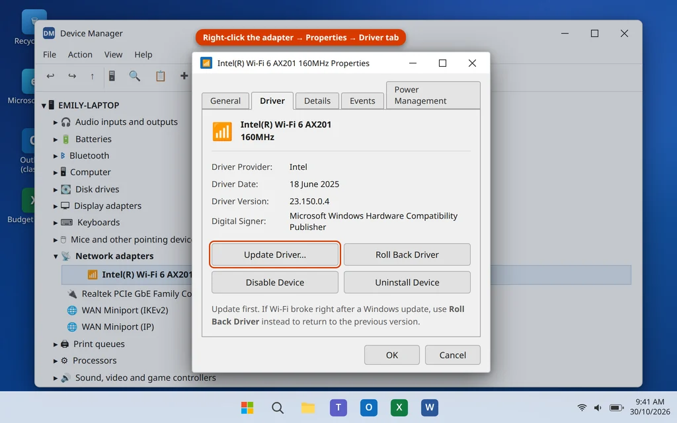
Task: Click the Bluetooth symbol in the tree
Action: pos(63,155)
